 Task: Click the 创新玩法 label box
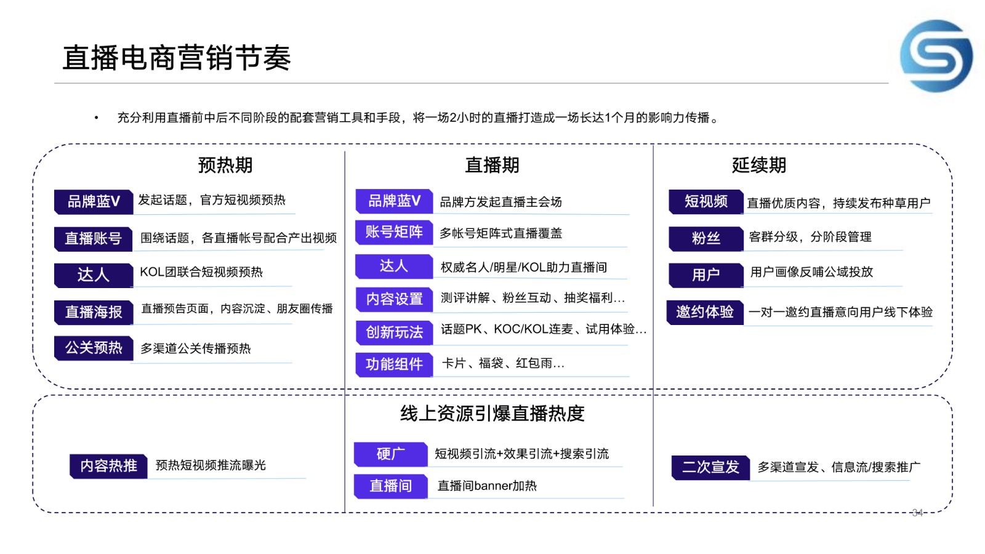click(394, 332)
